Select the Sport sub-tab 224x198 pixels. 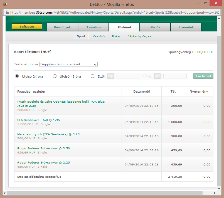tap(81, 36)
